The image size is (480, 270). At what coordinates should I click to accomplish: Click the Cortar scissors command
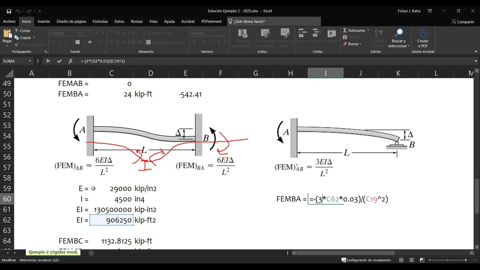[x=22, y=31]
